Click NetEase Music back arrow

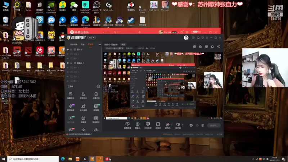pyautogui.click(x=103, y=32)
